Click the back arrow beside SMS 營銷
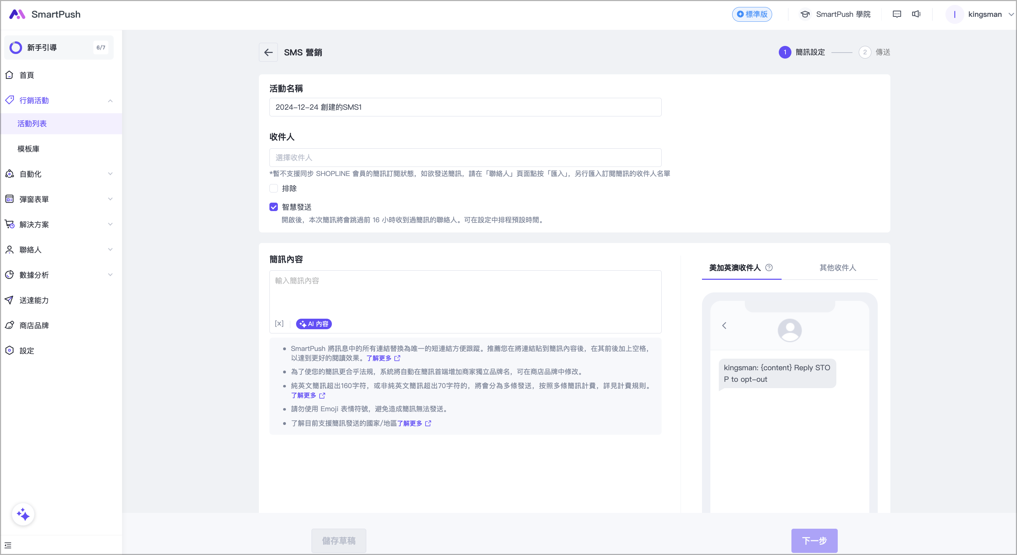This screenshot has width=1017, height=555. point(268,52)
